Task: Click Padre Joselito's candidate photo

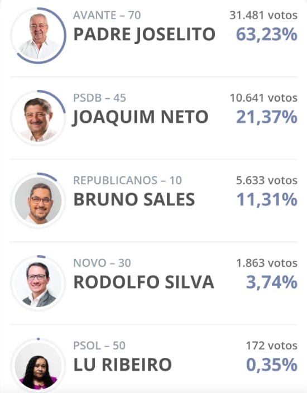Action: click(38, 36)
